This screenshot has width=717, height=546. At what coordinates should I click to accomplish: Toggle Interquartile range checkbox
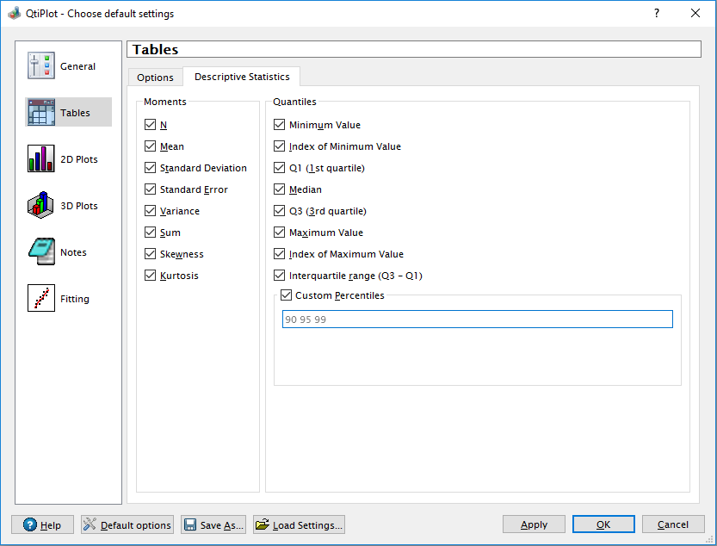[x=280, y=276]
